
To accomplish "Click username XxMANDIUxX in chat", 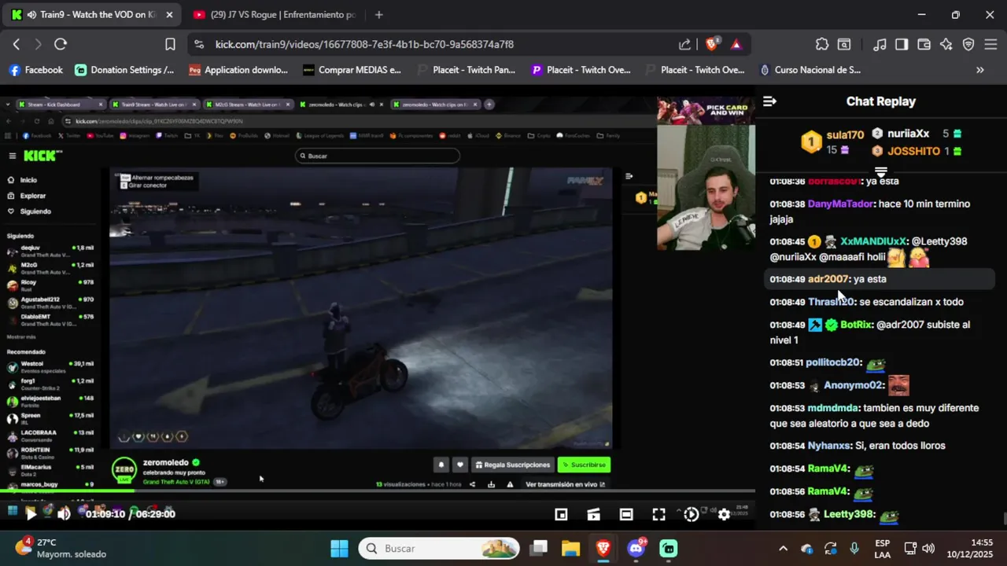I will point(873,241).
